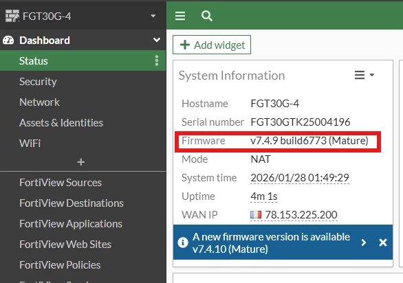Click the NAT mode value
Screen dimensions: 403x283
[261, 159]
